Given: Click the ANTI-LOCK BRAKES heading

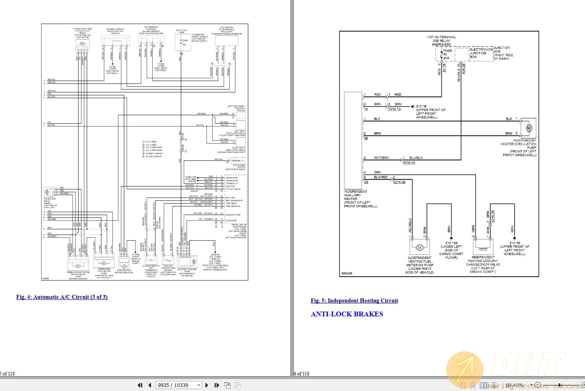Looking at the screenshot, I should (347, 314).
